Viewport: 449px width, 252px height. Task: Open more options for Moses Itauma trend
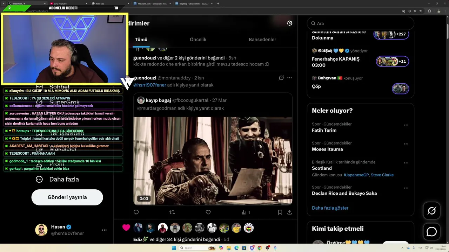click(x=406, y=144)
